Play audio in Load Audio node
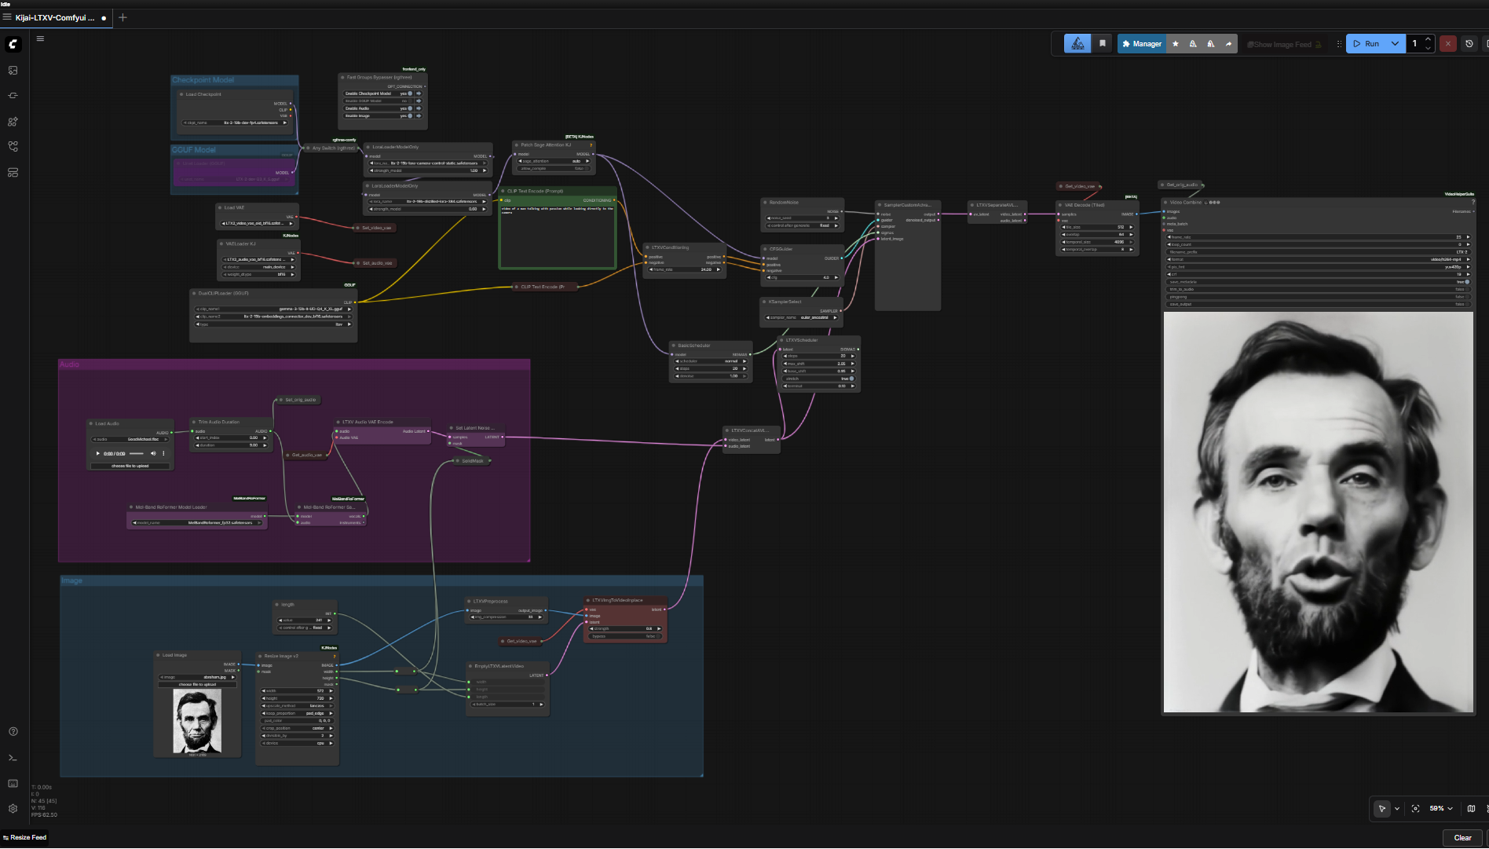Screen dimensions: 1489x849 click(x=98, y=454)
